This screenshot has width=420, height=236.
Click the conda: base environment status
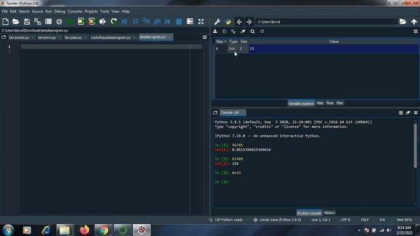[277, 220]
